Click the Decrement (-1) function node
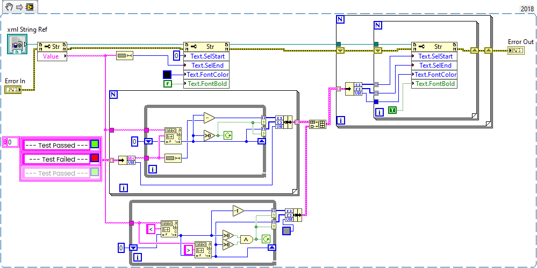 pyautogui.click(x=238, y=211)
